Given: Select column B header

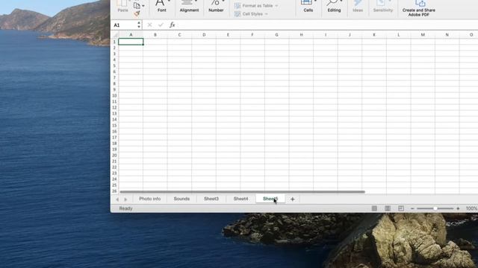Looking at the screenshot, I should (x=155, y=35).
